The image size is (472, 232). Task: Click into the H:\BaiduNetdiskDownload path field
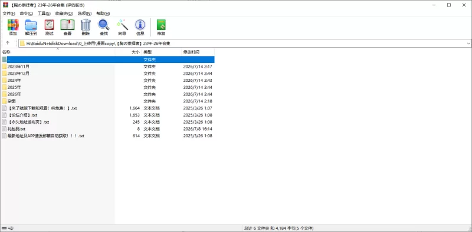245,43
